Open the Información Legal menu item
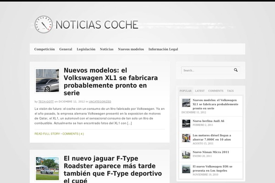This screenshot has height=183, width=275. [163, 49]
